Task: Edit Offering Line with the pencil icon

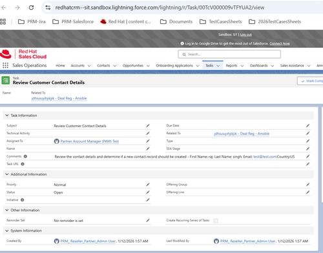Action: 307,192
